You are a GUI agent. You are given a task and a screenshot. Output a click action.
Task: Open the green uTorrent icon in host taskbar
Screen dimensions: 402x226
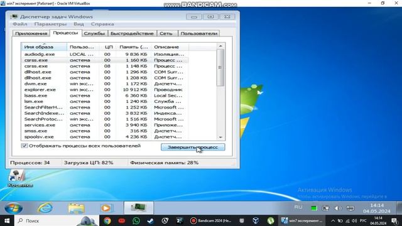tap(271, 220)
